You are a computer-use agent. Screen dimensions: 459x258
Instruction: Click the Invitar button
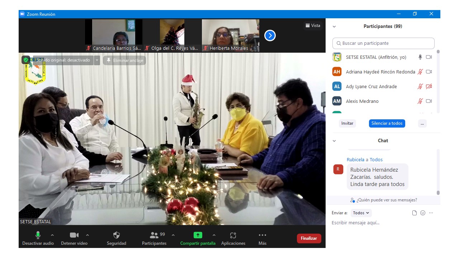347,123
